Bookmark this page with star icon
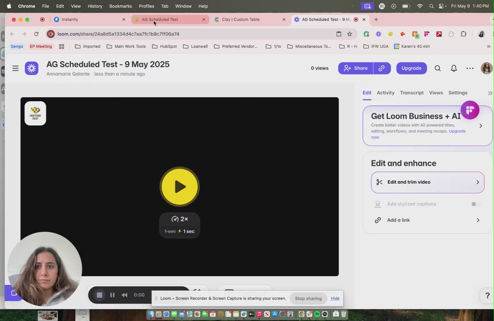This screenshot has height=321, width=494. 349,34
